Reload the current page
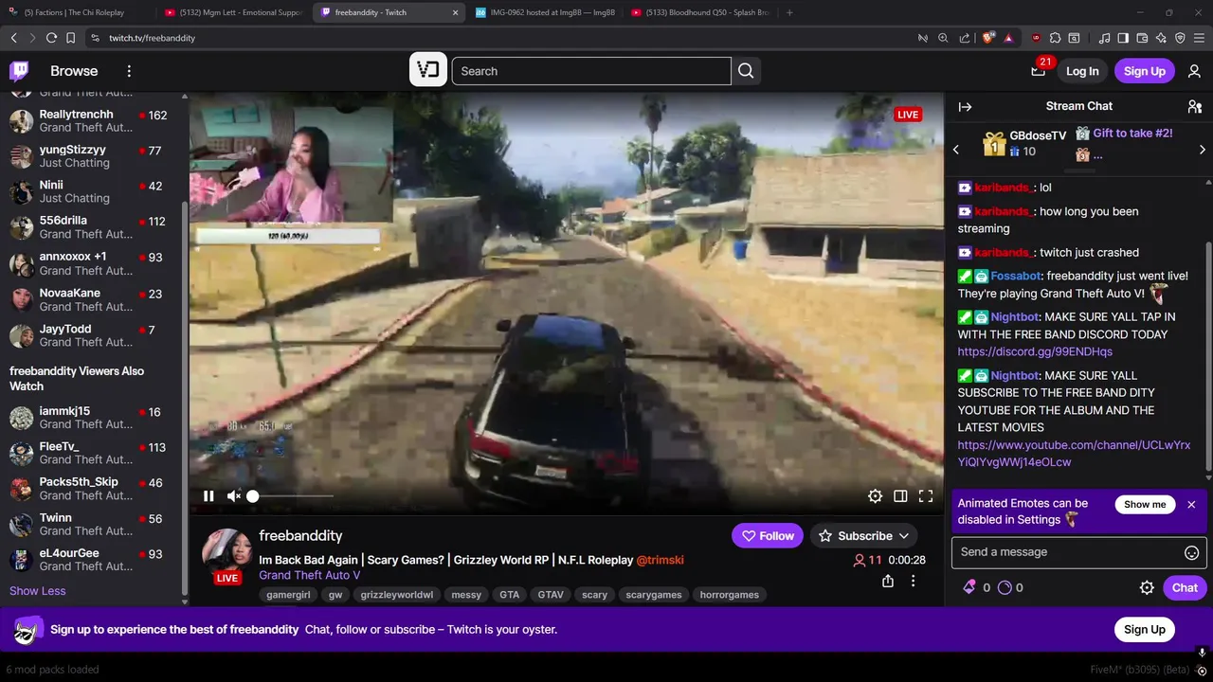 tap(51, 38)
